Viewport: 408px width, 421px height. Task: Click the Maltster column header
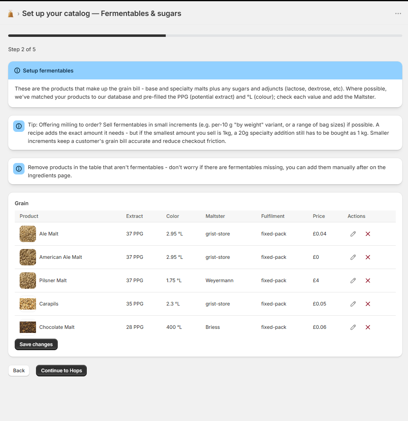215,216
